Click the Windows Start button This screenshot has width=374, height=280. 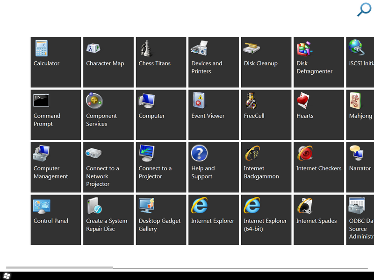click(x=7, y=276)
